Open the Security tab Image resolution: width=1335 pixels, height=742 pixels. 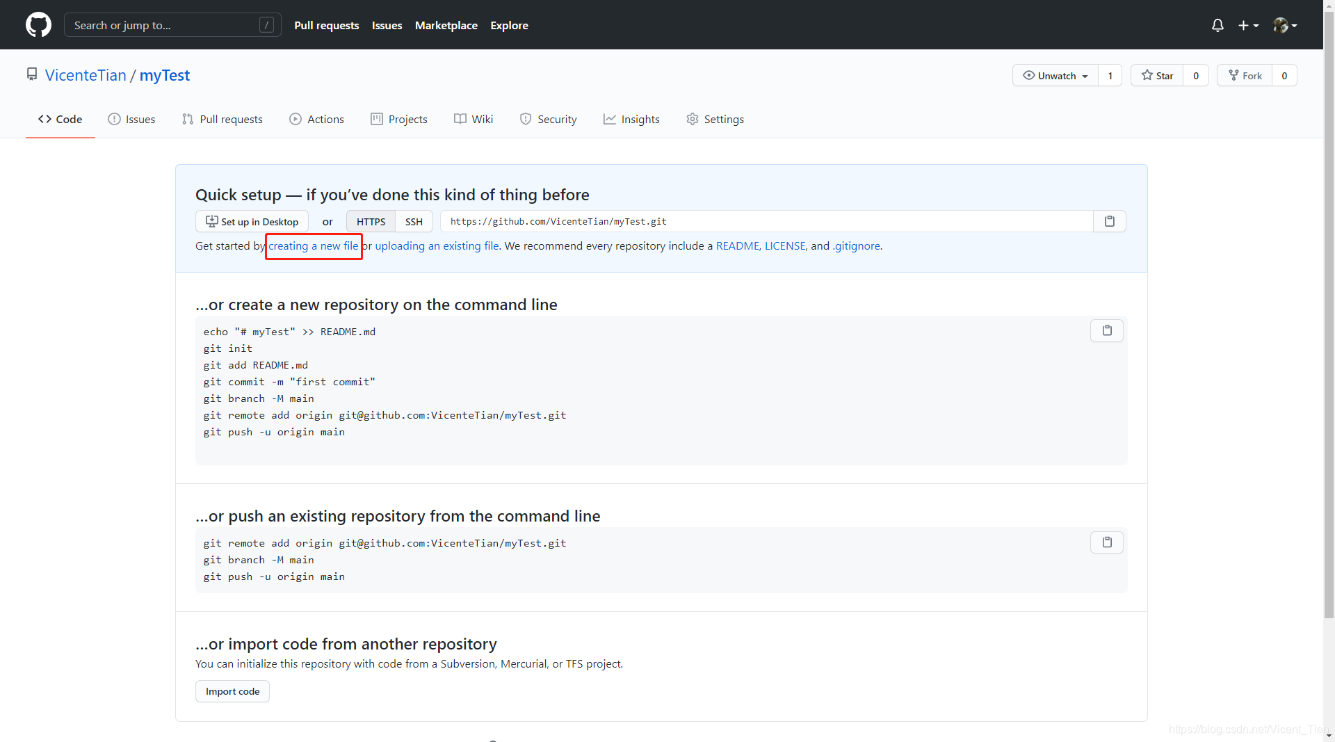[x=549, y=119]
